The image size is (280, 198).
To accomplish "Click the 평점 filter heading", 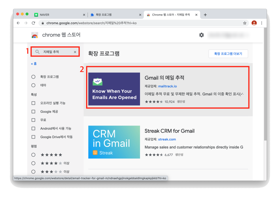I will tap(34, 146).
